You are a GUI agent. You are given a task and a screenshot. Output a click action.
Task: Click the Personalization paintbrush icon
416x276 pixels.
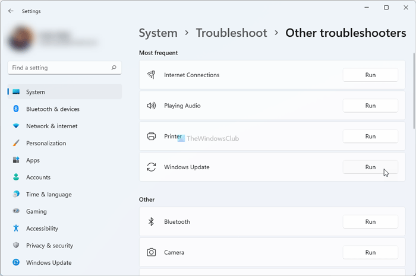click(x=16, y=143)
